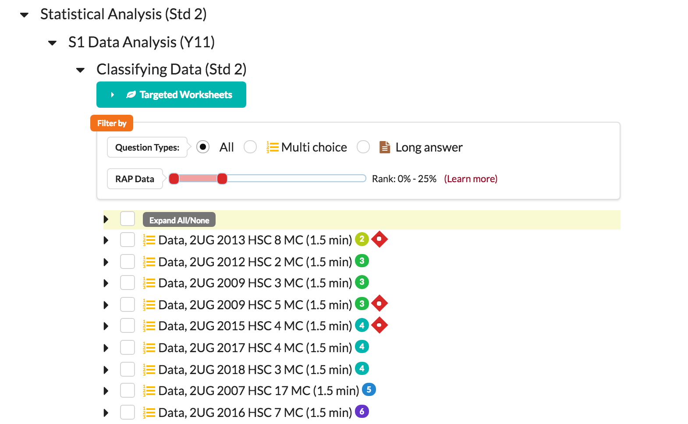Click red diamond icon beside 2015 HSC 4
Screen dimensions: 688x424
point(379,325)
